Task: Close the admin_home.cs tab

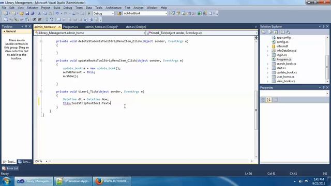Action: (x=59, y=27)
